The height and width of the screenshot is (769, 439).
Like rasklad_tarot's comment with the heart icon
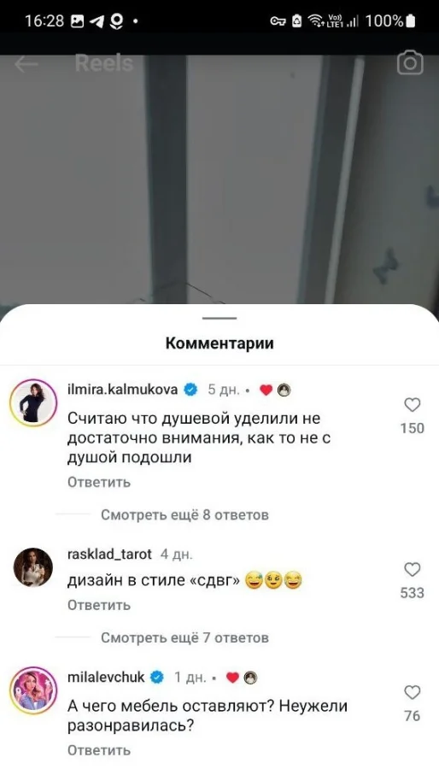(x=413, y=569)
